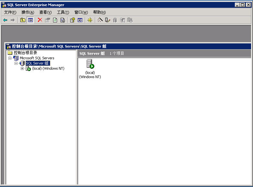Click the Export List toolbar icon
The image size is (253, 187).
click(x=63, y=20)
